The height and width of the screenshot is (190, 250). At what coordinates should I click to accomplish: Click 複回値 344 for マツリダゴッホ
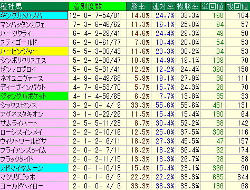[243, 177]
